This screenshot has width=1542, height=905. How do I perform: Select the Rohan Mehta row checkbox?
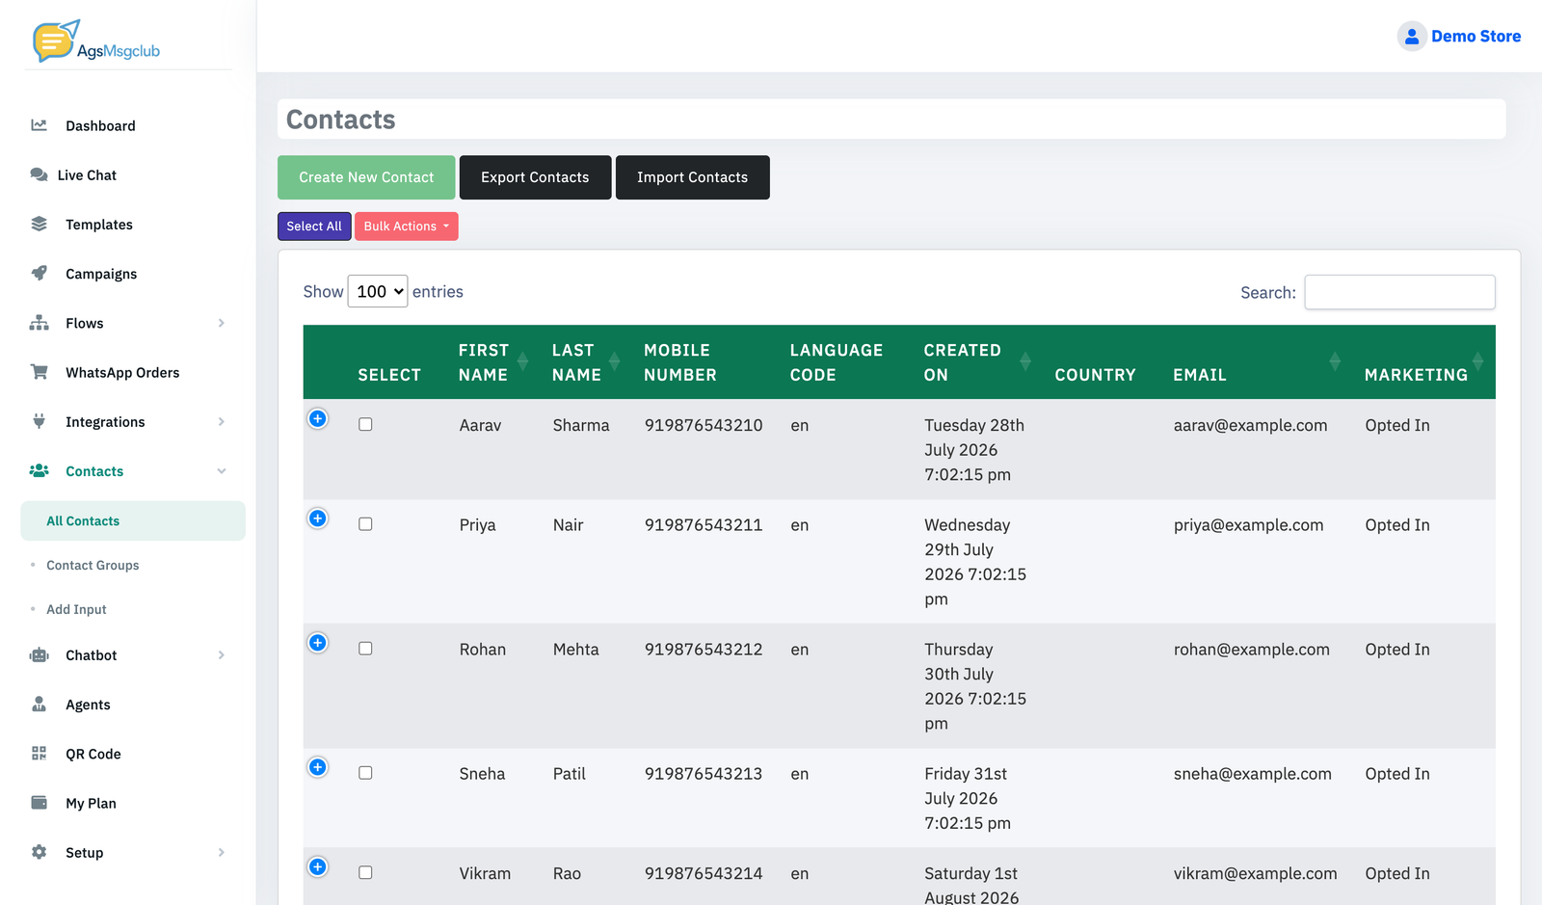pyautogui.click(x=365, y=649)
